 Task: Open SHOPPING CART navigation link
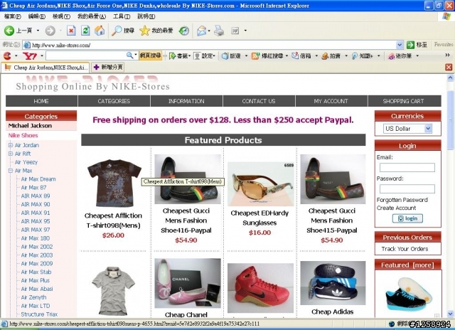[x=403, y=101]
